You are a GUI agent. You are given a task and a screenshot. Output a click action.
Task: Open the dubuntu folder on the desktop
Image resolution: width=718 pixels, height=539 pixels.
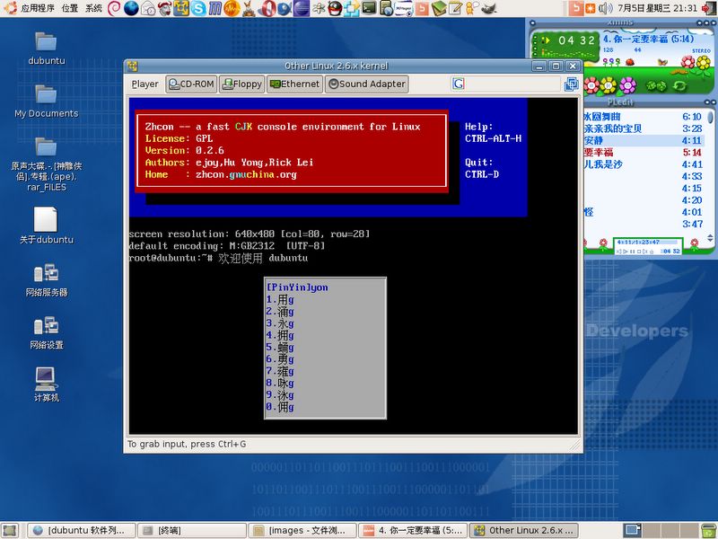47,49
